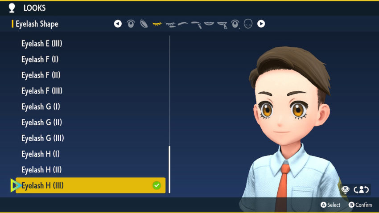Click the green checkmark on Eyelash H (III)
This screenshot has height=213, width=379.
(157, 185)
